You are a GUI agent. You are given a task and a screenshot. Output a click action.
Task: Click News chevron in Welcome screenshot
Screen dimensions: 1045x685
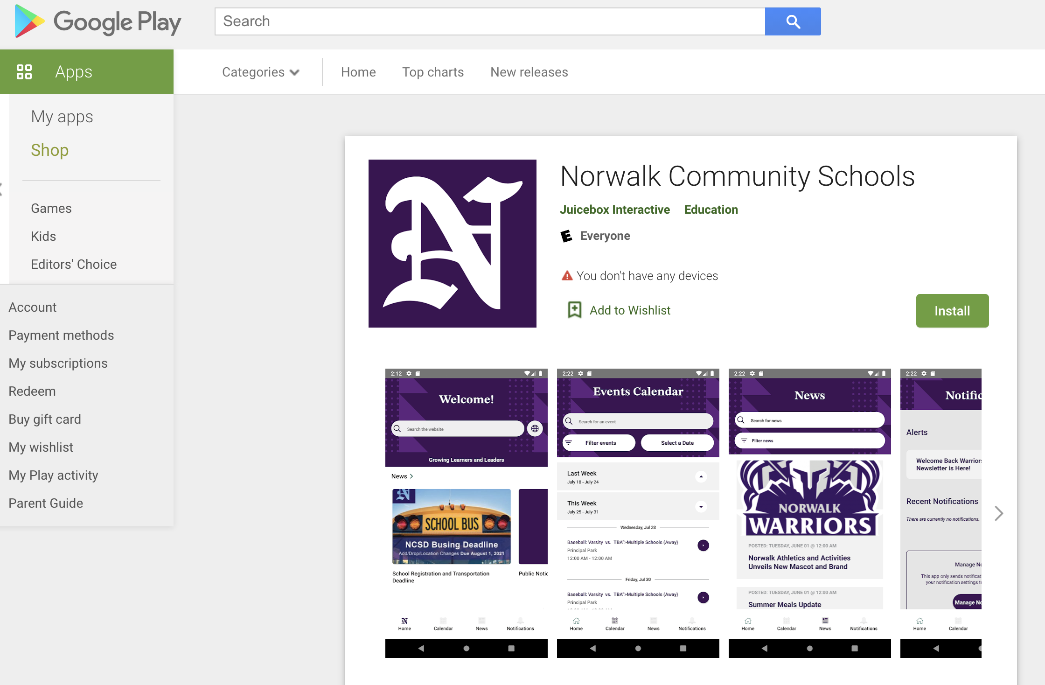point(411,476)
